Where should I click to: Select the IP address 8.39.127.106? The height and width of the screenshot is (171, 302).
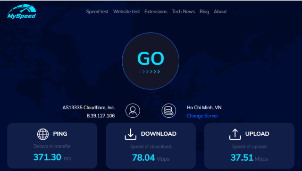point(101,116)
